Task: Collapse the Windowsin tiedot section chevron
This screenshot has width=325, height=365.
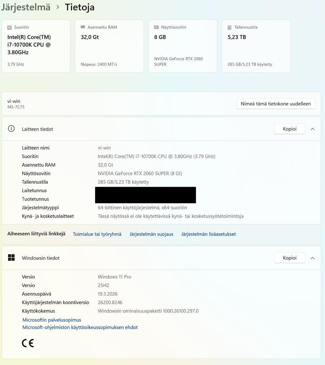Action: (x=313, y=258)
